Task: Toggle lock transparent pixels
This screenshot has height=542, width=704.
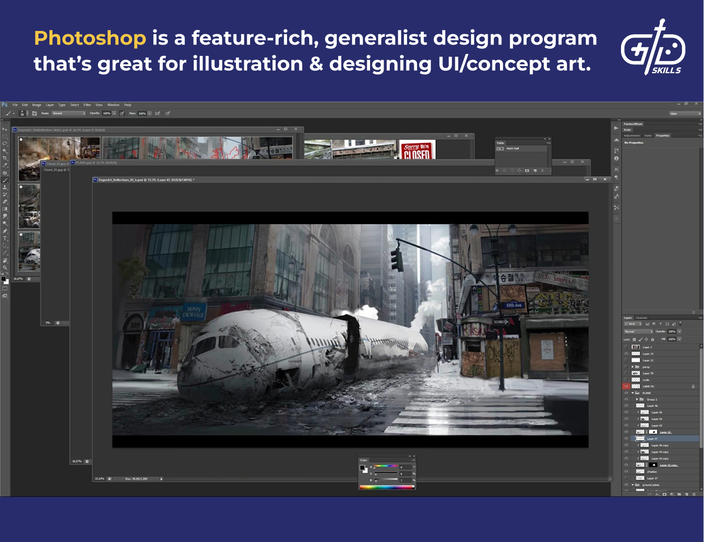Action: [634, 339]
